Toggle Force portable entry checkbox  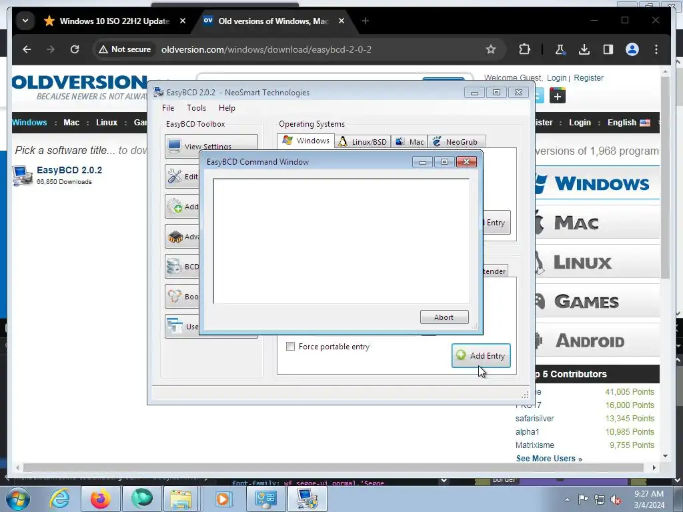click(290, 347)
